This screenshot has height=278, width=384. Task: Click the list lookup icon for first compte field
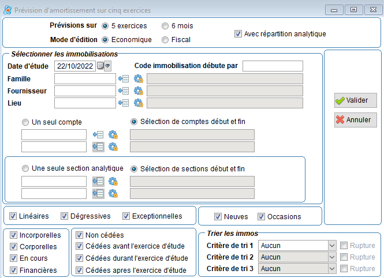(x=98, y=134)
